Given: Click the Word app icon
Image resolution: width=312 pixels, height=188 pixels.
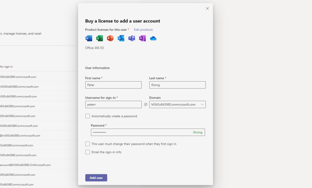Looking at the screenshot, I should [89, 38].
